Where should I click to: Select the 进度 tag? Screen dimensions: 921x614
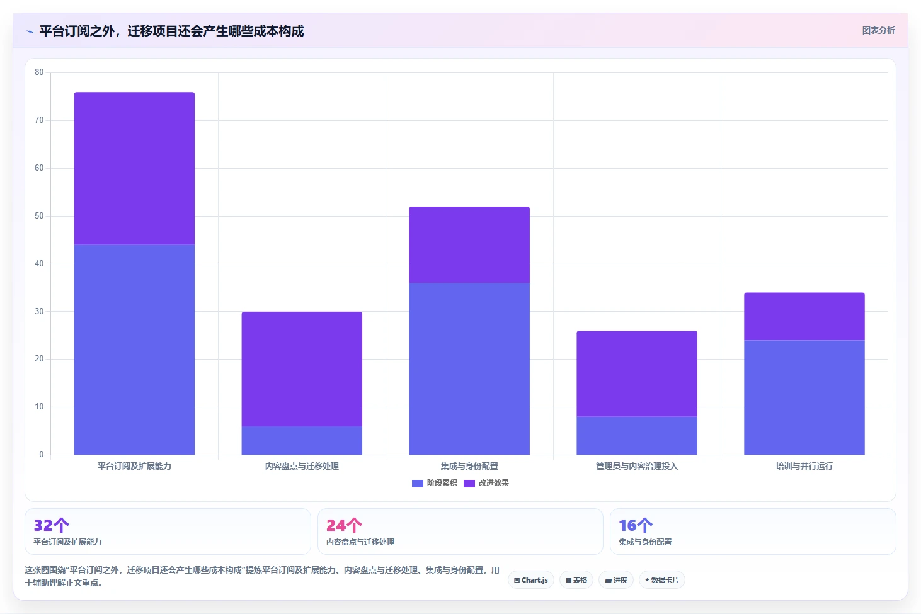click(x=616, y=580)
